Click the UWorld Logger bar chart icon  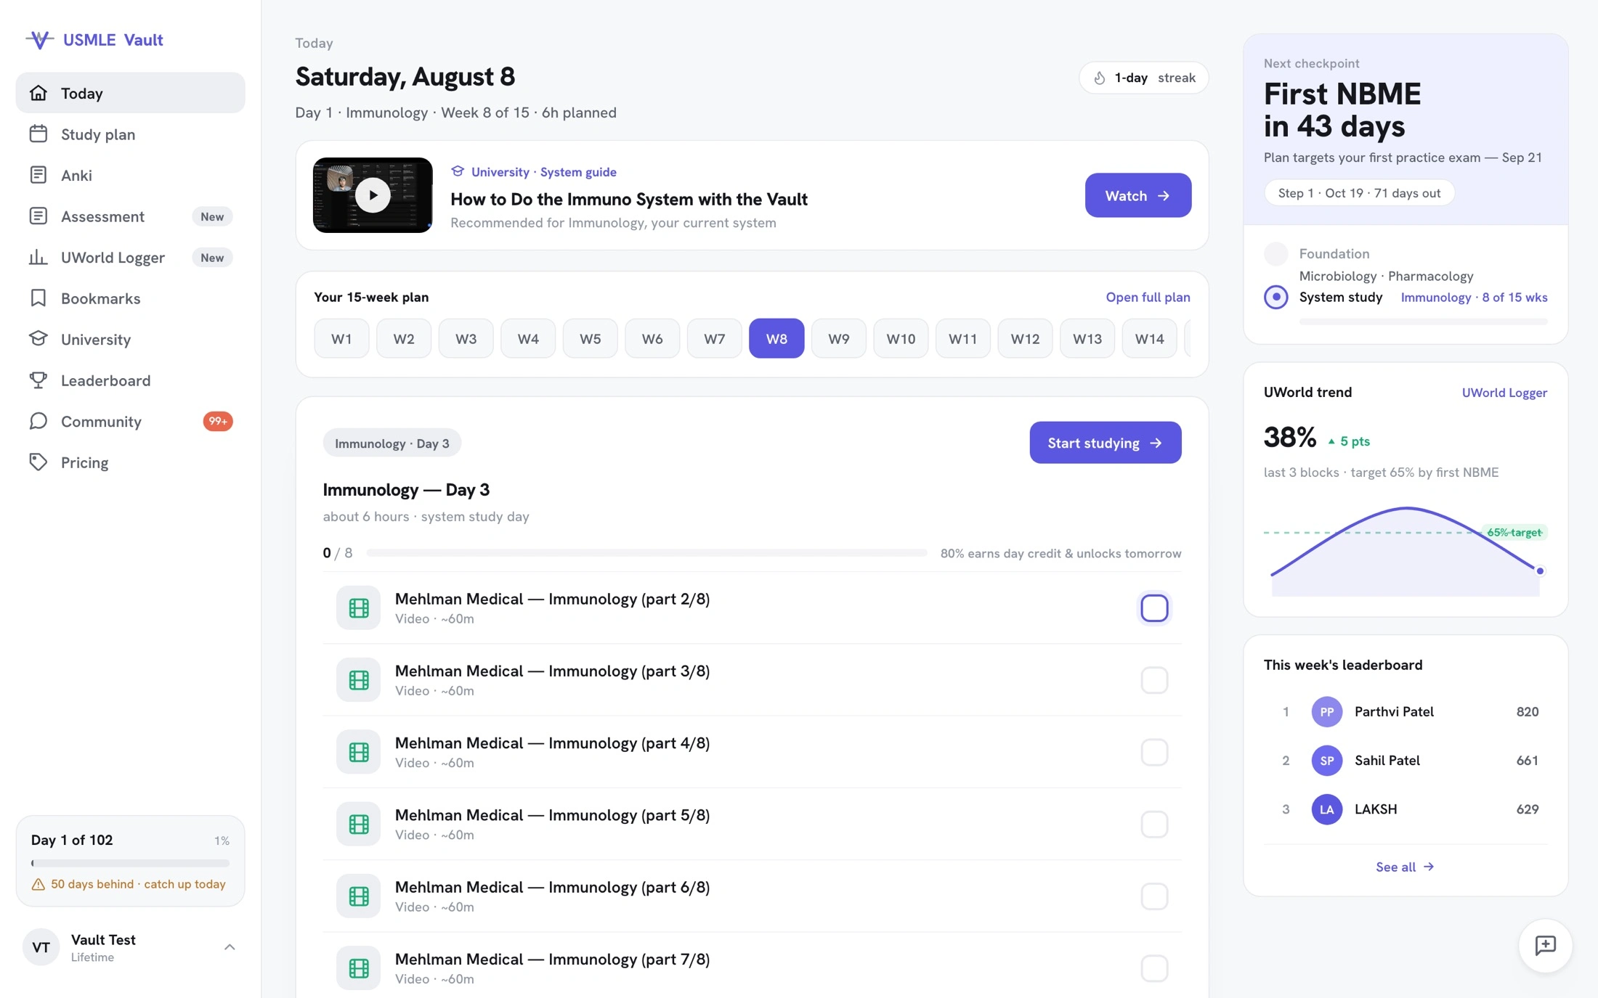[38, 257]
